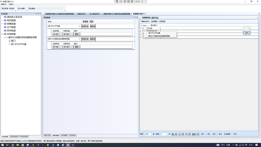
Task: Click the 用户部门 column header
Action: pos(154,25)
